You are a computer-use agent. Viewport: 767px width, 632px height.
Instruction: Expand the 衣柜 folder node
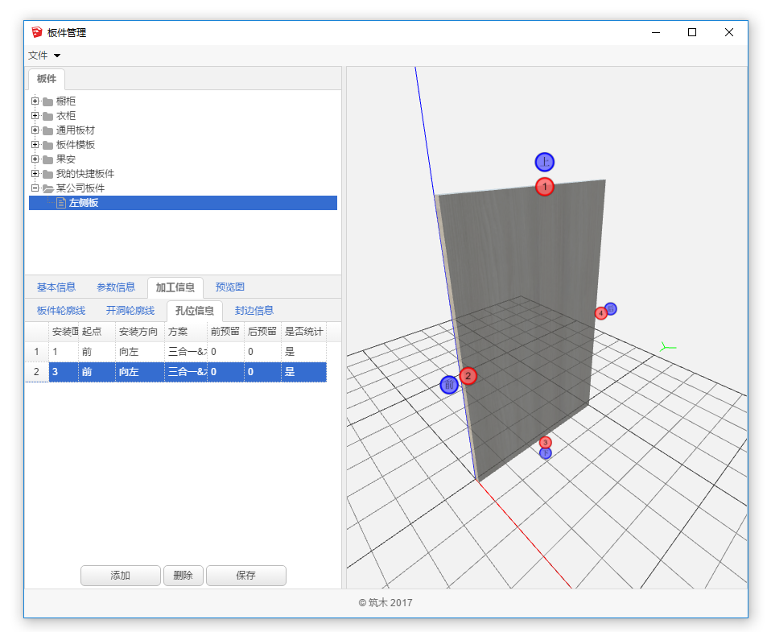35,116
